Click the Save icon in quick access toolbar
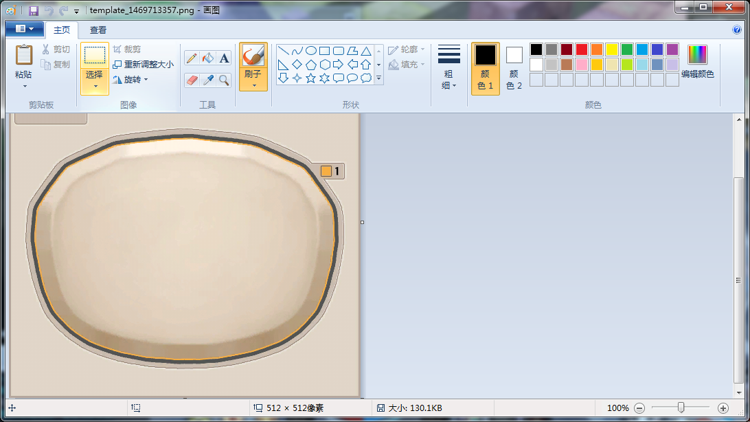This screenshot has height=422, width=750. (34, 10)
